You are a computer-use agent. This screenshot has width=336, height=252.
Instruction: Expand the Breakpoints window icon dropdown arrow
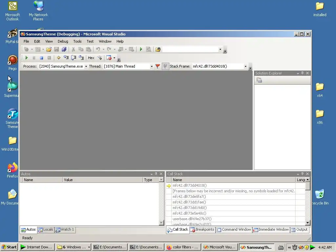114,58
